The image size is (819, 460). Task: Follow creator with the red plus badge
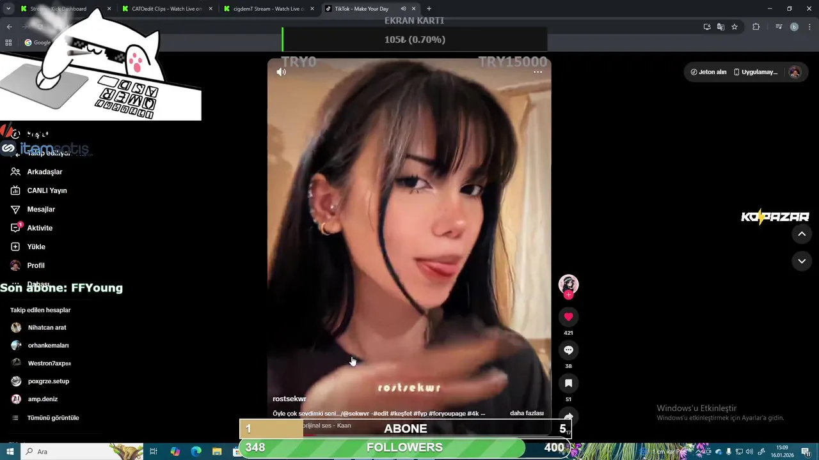click(568, 295)
